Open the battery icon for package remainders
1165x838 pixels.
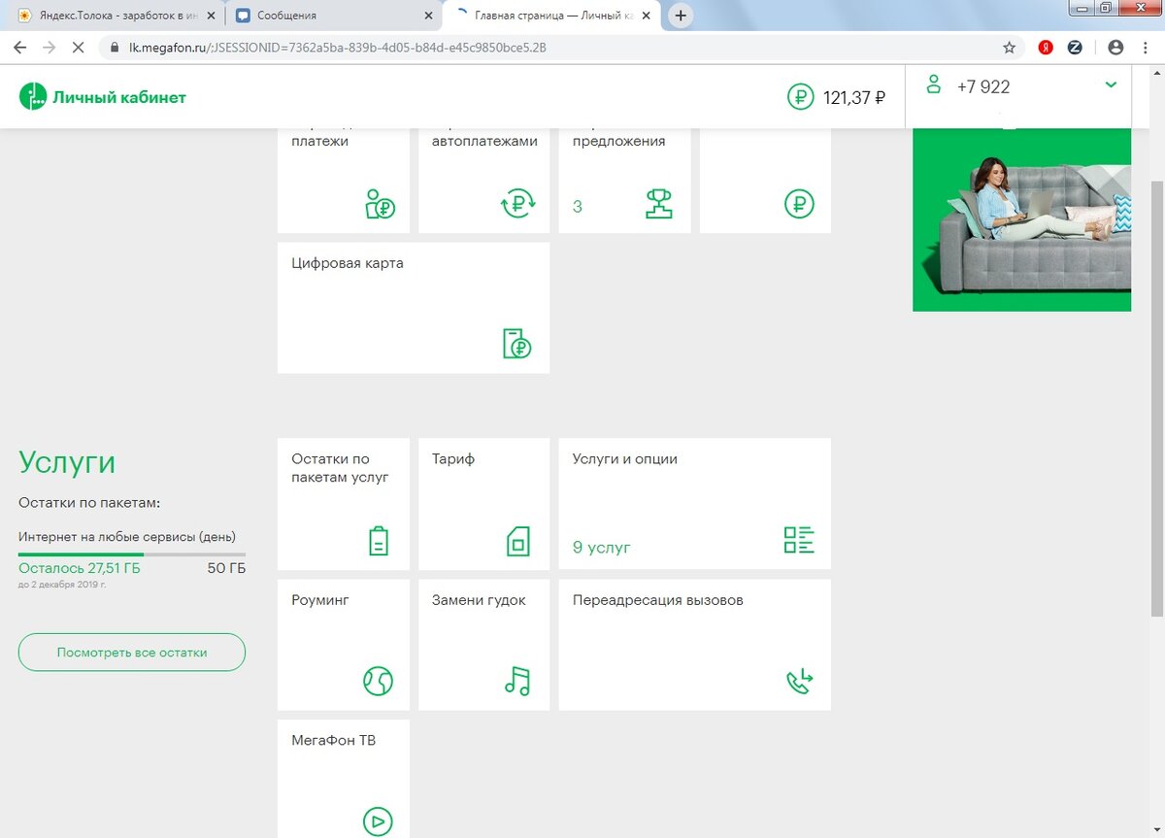tap(379, 540)
